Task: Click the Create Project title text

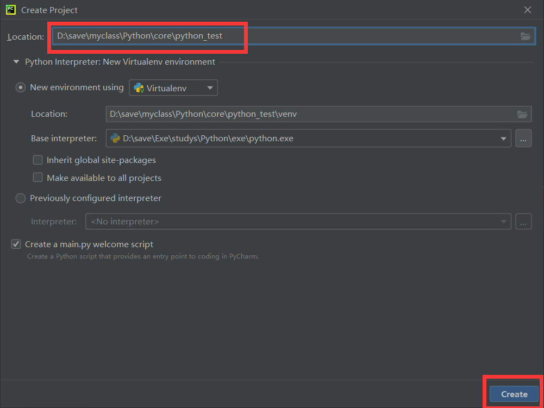Action: pyautogui.click(x=49, y=10)
